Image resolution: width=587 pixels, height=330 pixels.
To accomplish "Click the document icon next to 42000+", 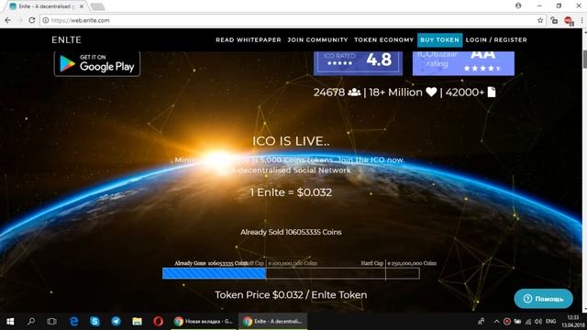I will 492,92.
